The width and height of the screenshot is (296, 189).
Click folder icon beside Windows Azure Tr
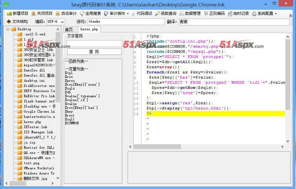[20, 173]
